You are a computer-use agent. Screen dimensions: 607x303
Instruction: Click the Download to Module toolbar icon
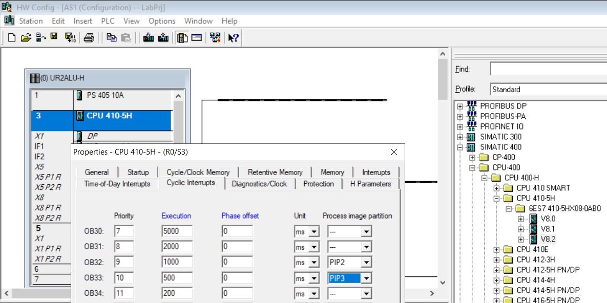tap(149, 37)
